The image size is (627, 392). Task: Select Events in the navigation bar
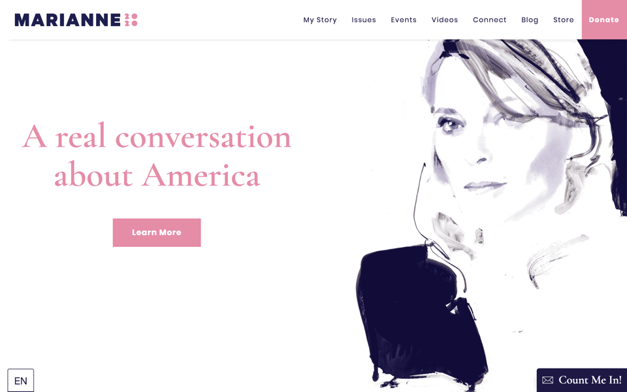point(404,20)
